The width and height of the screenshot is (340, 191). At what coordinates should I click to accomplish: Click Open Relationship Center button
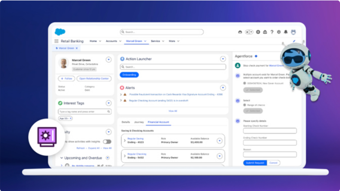tap(94, 79)
